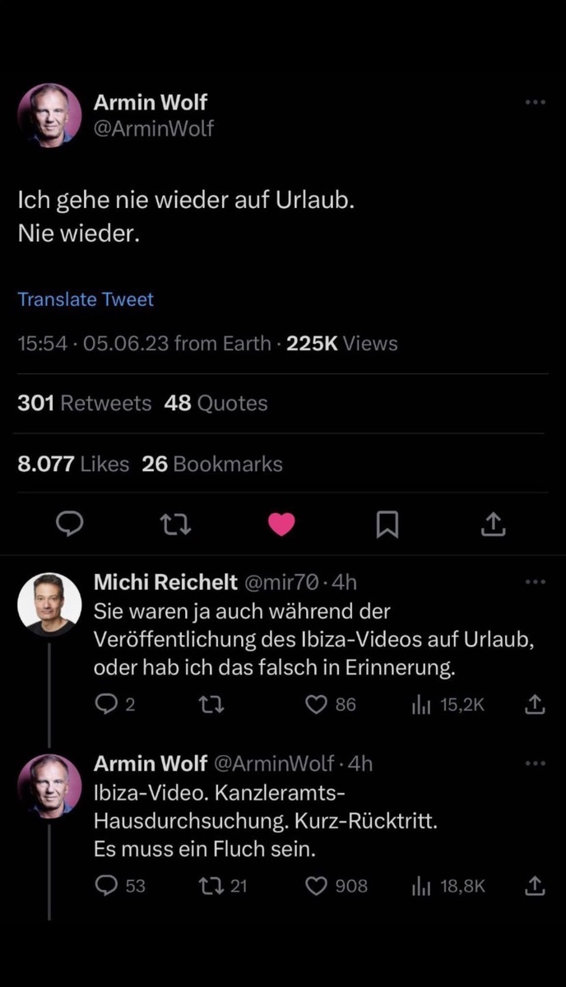Open the 8.077 Likes list
Screen dimensions: 566x987
(x=73, y=464)
